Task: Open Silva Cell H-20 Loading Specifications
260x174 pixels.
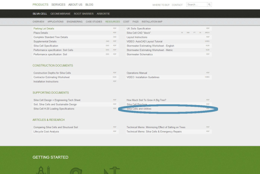Action: pyautogui.click(x=54, y=109)
